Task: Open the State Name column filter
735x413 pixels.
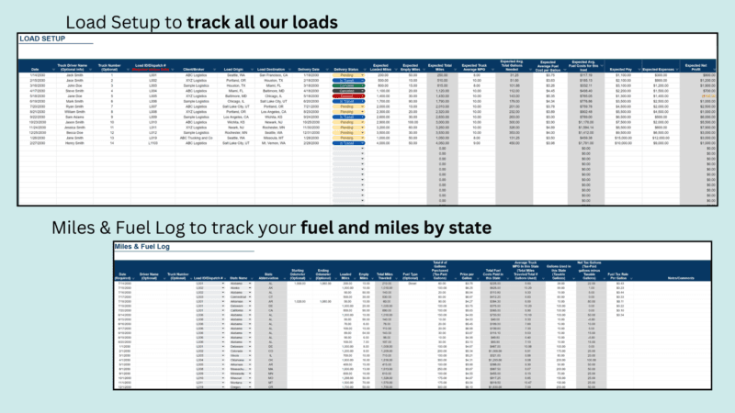Action: [x=252, y=279]
